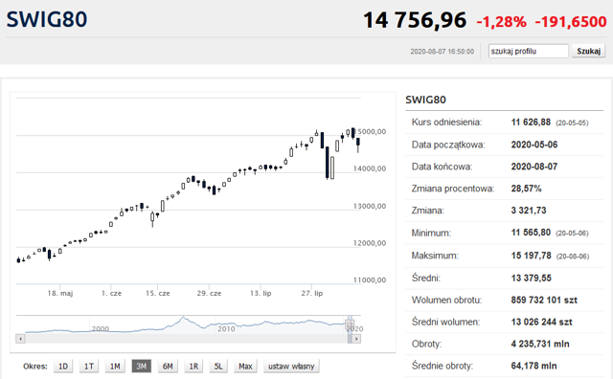
Task: Click the tall white candlestick after the drop
Action: coord(332,168)
